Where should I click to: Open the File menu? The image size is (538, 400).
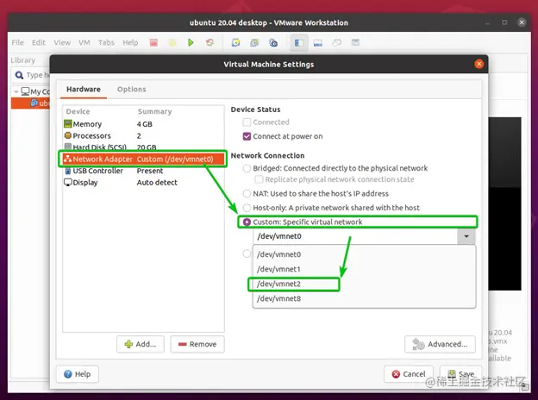coord(17,42)
